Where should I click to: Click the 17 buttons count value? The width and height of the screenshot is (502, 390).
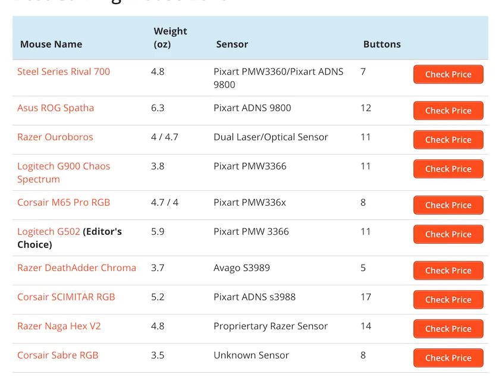coord(366,297)
